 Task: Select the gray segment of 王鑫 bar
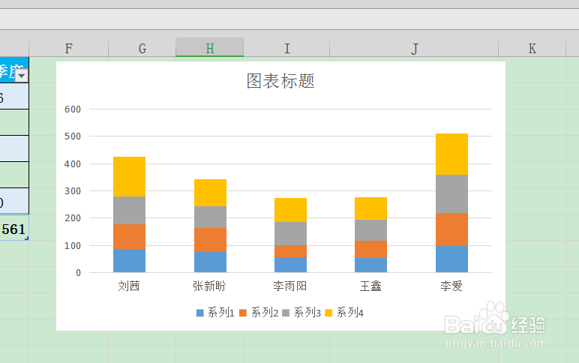tap(370, 230)
